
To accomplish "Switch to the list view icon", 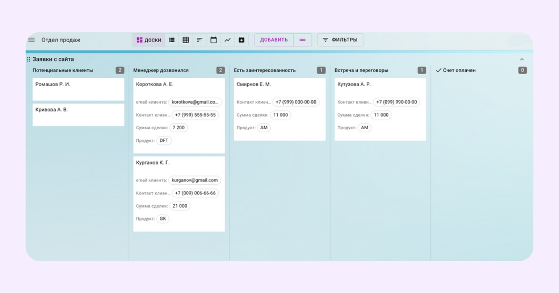I will point(172,40).
